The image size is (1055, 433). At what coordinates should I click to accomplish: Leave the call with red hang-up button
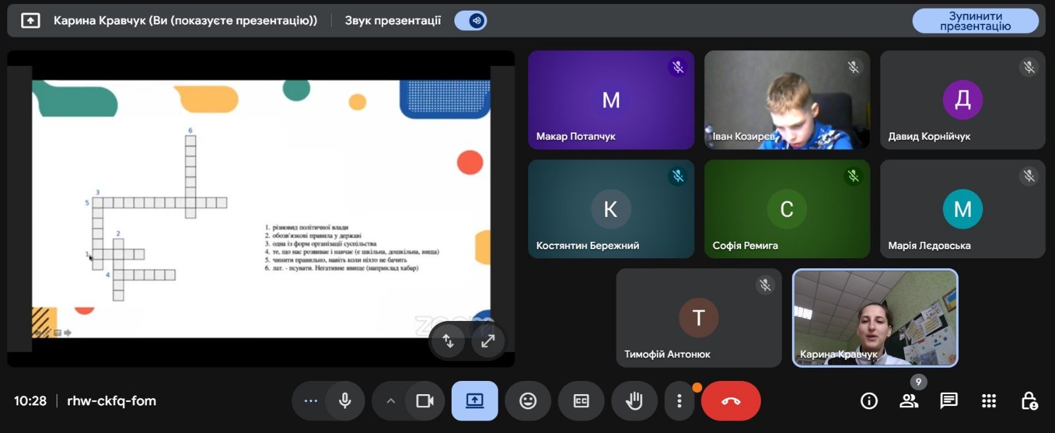(731, 401)
